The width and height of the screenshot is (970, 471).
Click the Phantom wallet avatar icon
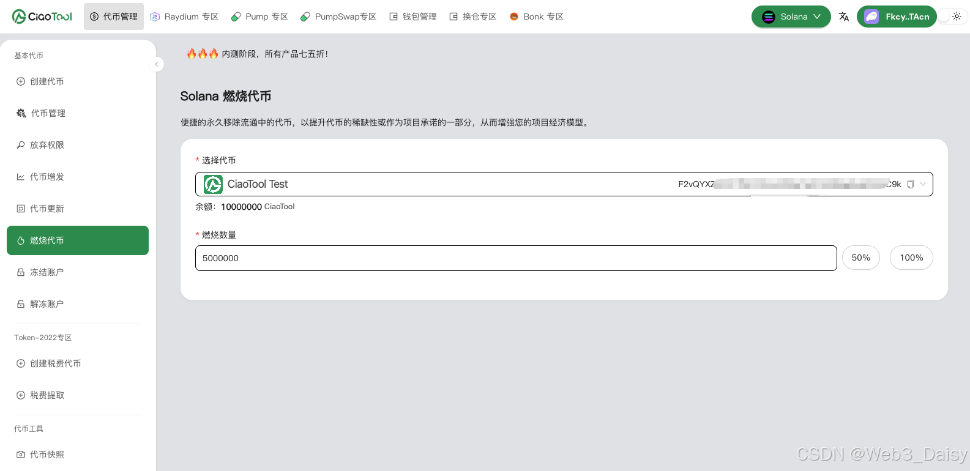coord(871,17)
